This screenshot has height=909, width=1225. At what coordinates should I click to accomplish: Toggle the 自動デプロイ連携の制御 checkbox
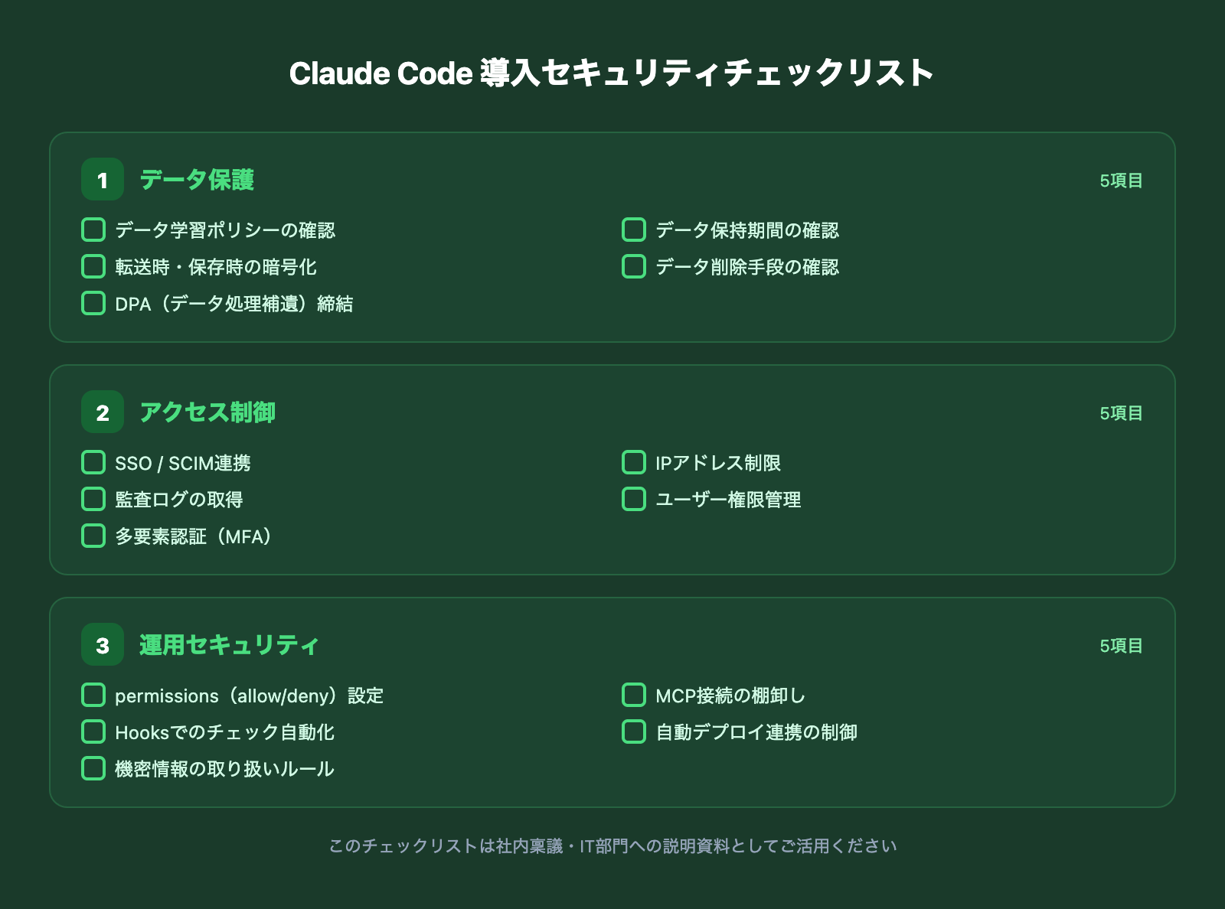[x=634, y=731]
